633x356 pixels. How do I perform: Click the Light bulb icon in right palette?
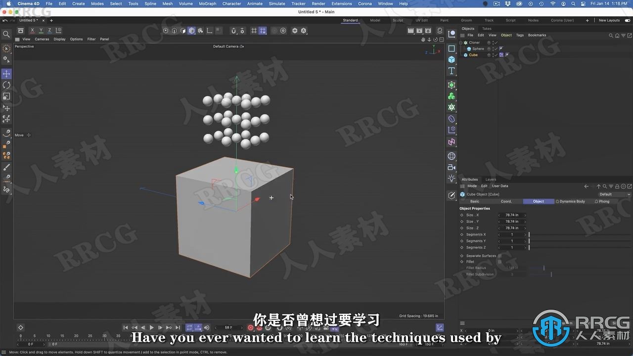point(452,178)
